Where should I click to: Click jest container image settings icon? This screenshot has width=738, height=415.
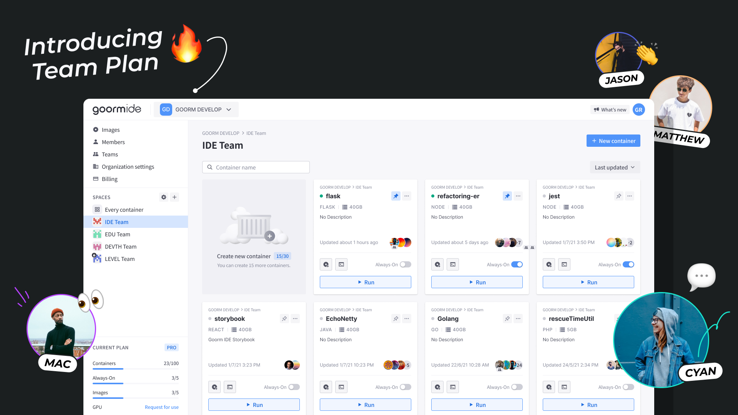(x=549, y=264)
